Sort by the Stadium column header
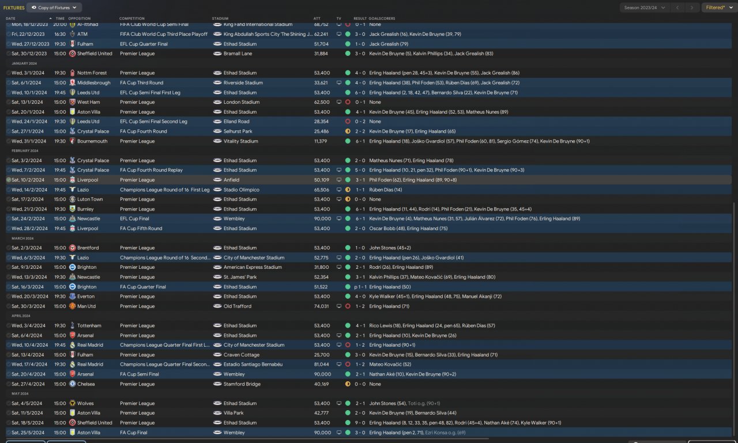 [x=220, y=18]
